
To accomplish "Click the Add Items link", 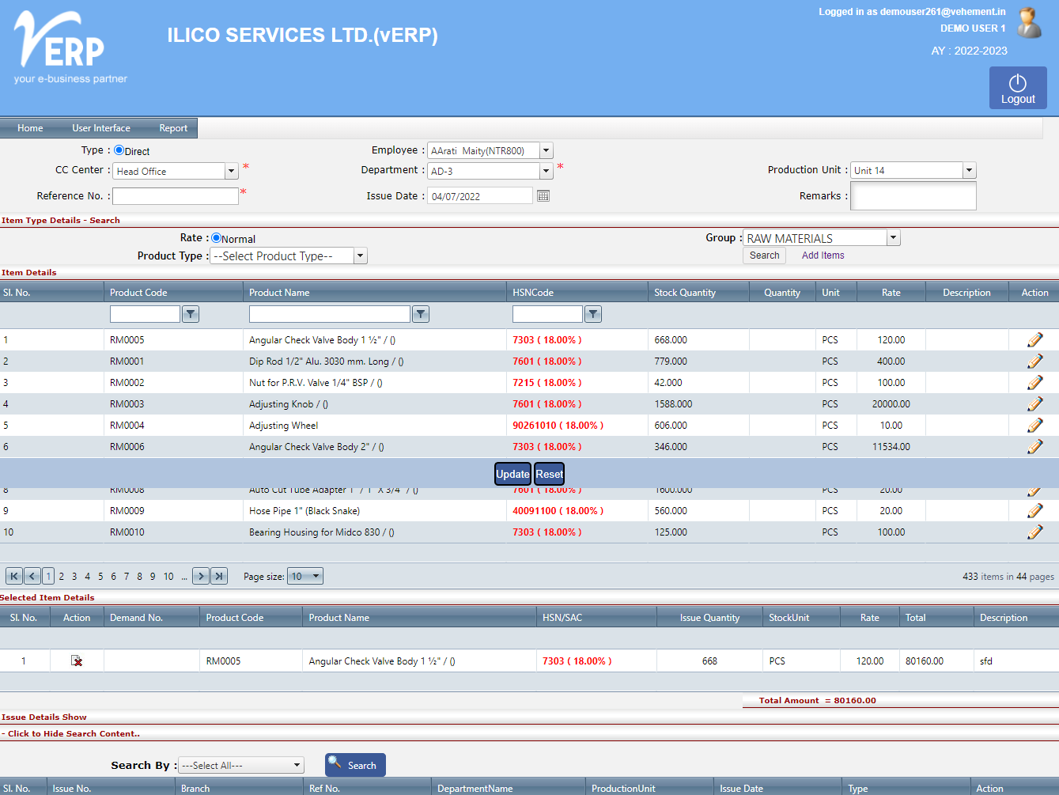I will tap(823, 256).
